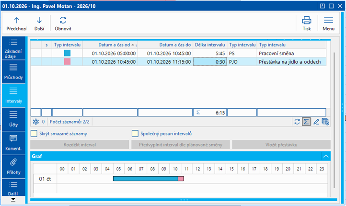Screen dimensions: 346x206
Task: Click Předvyplnit interval dle plánované směny
Action: pyautogui.click(x=181, y=145)
